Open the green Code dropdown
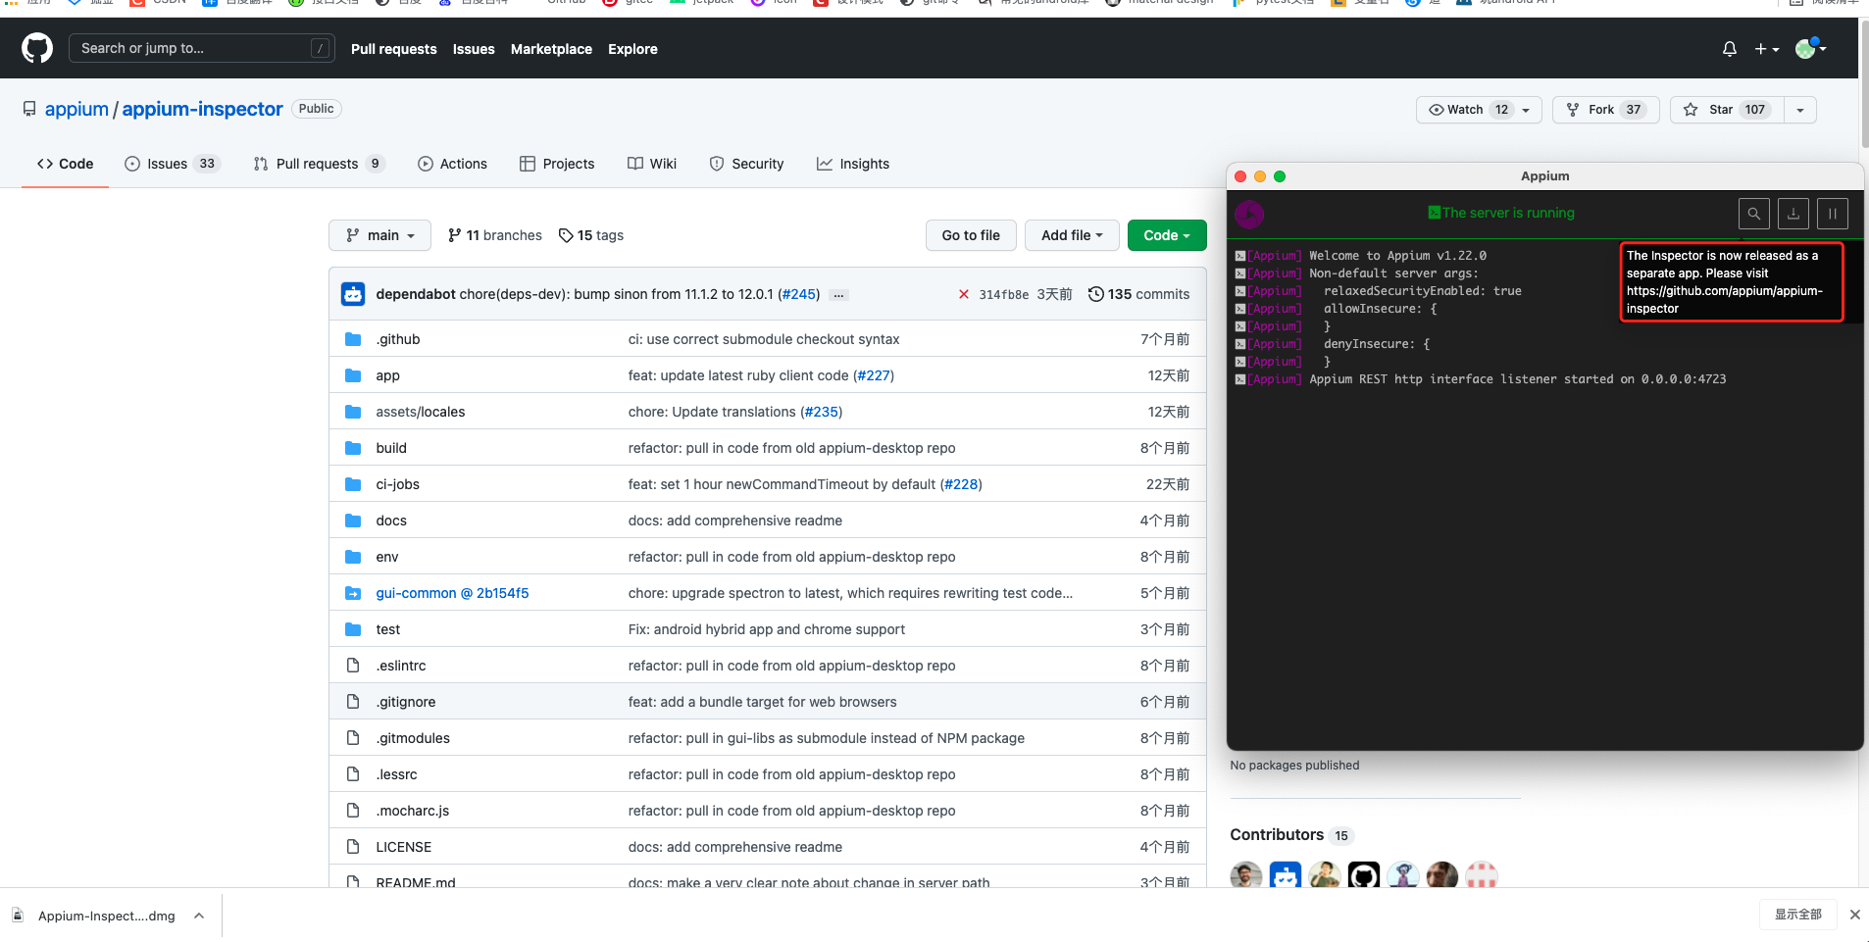The width and height of the screenshot is (1869, 942). coord(1167,235)
